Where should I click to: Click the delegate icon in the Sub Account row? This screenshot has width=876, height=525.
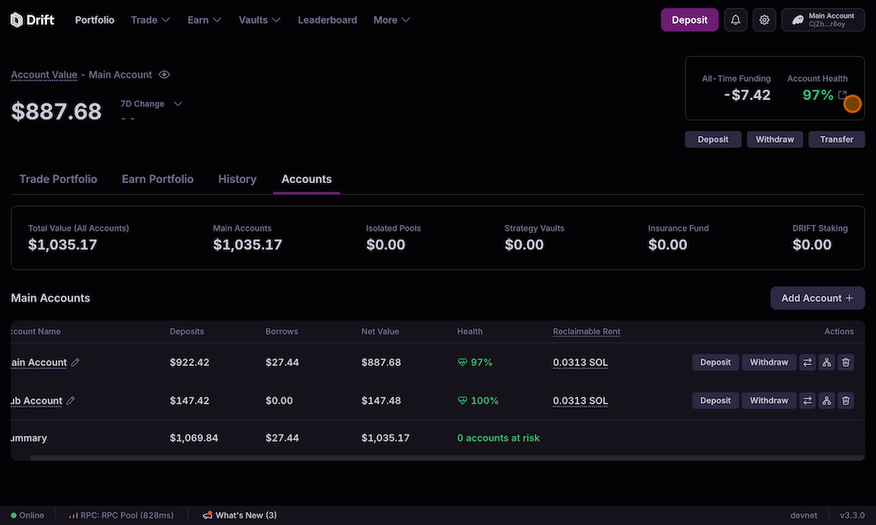[826, 401]
